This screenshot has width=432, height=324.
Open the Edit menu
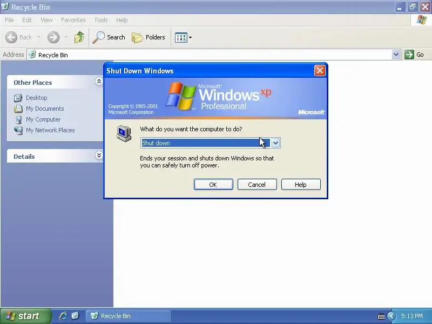[27, 20]
